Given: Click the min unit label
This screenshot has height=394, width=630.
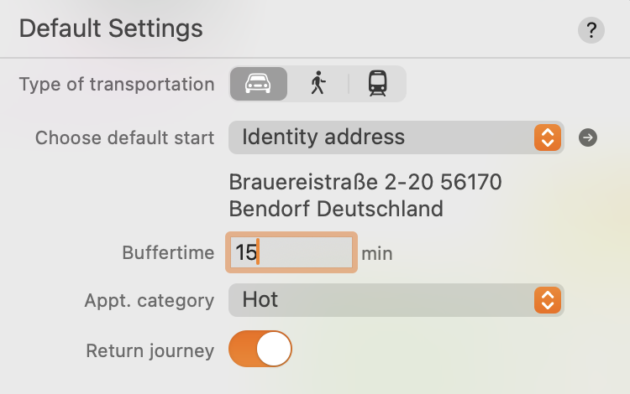Looking at the screenshot, I should 377,254.
